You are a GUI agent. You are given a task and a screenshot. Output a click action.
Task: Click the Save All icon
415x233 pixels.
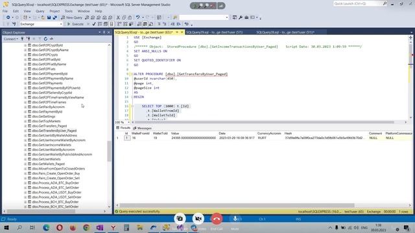(x=54, y=17)
